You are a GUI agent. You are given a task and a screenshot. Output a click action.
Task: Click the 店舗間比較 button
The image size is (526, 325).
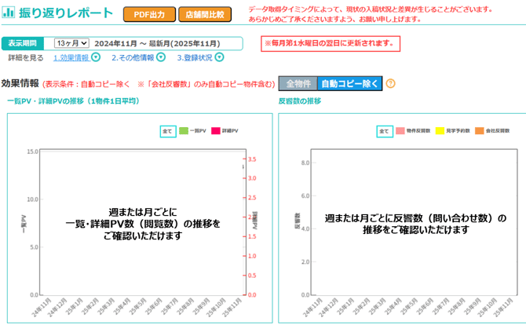pyautogui.click(x=204, y=14)
